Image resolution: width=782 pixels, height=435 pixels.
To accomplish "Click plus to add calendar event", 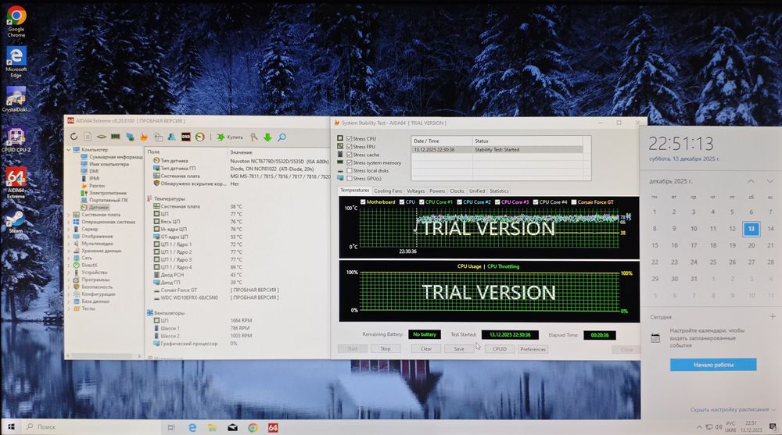I will tap(772, 316).
